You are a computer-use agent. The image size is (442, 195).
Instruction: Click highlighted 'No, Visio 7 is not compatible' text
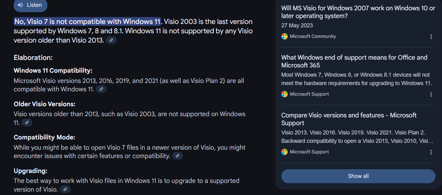point(87,22)
